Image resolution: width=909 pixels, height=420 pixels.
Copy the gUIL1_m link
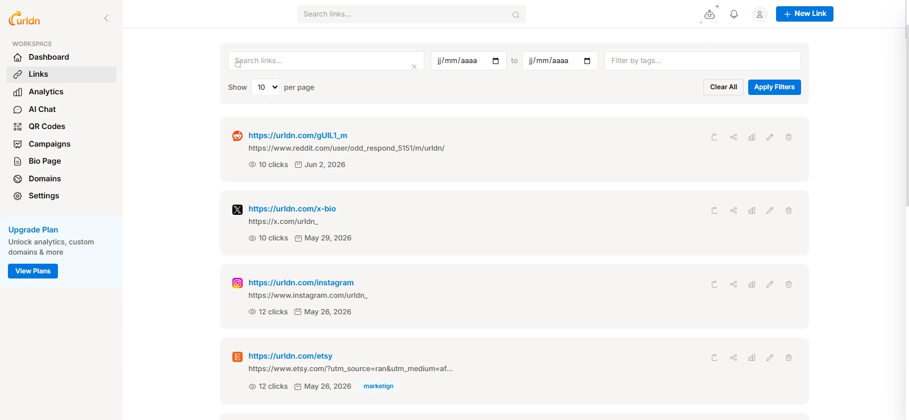[x=715, y=137]
